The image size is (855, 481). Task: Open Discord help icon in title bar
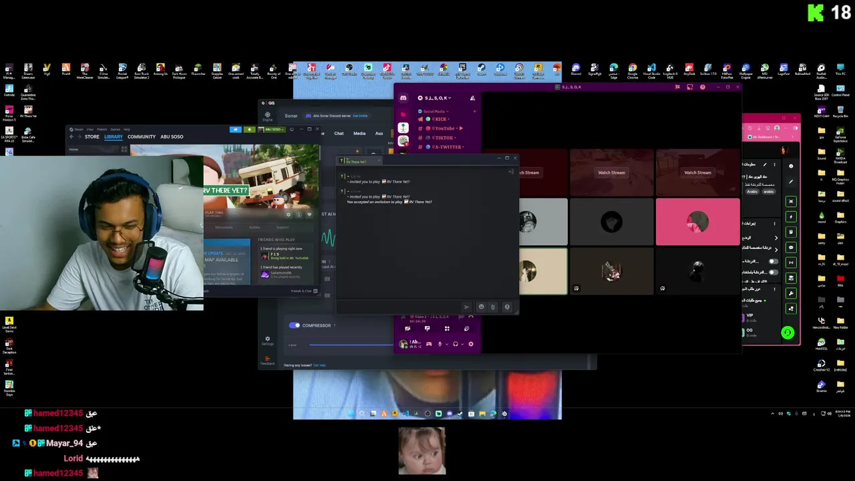coord(702,87)
